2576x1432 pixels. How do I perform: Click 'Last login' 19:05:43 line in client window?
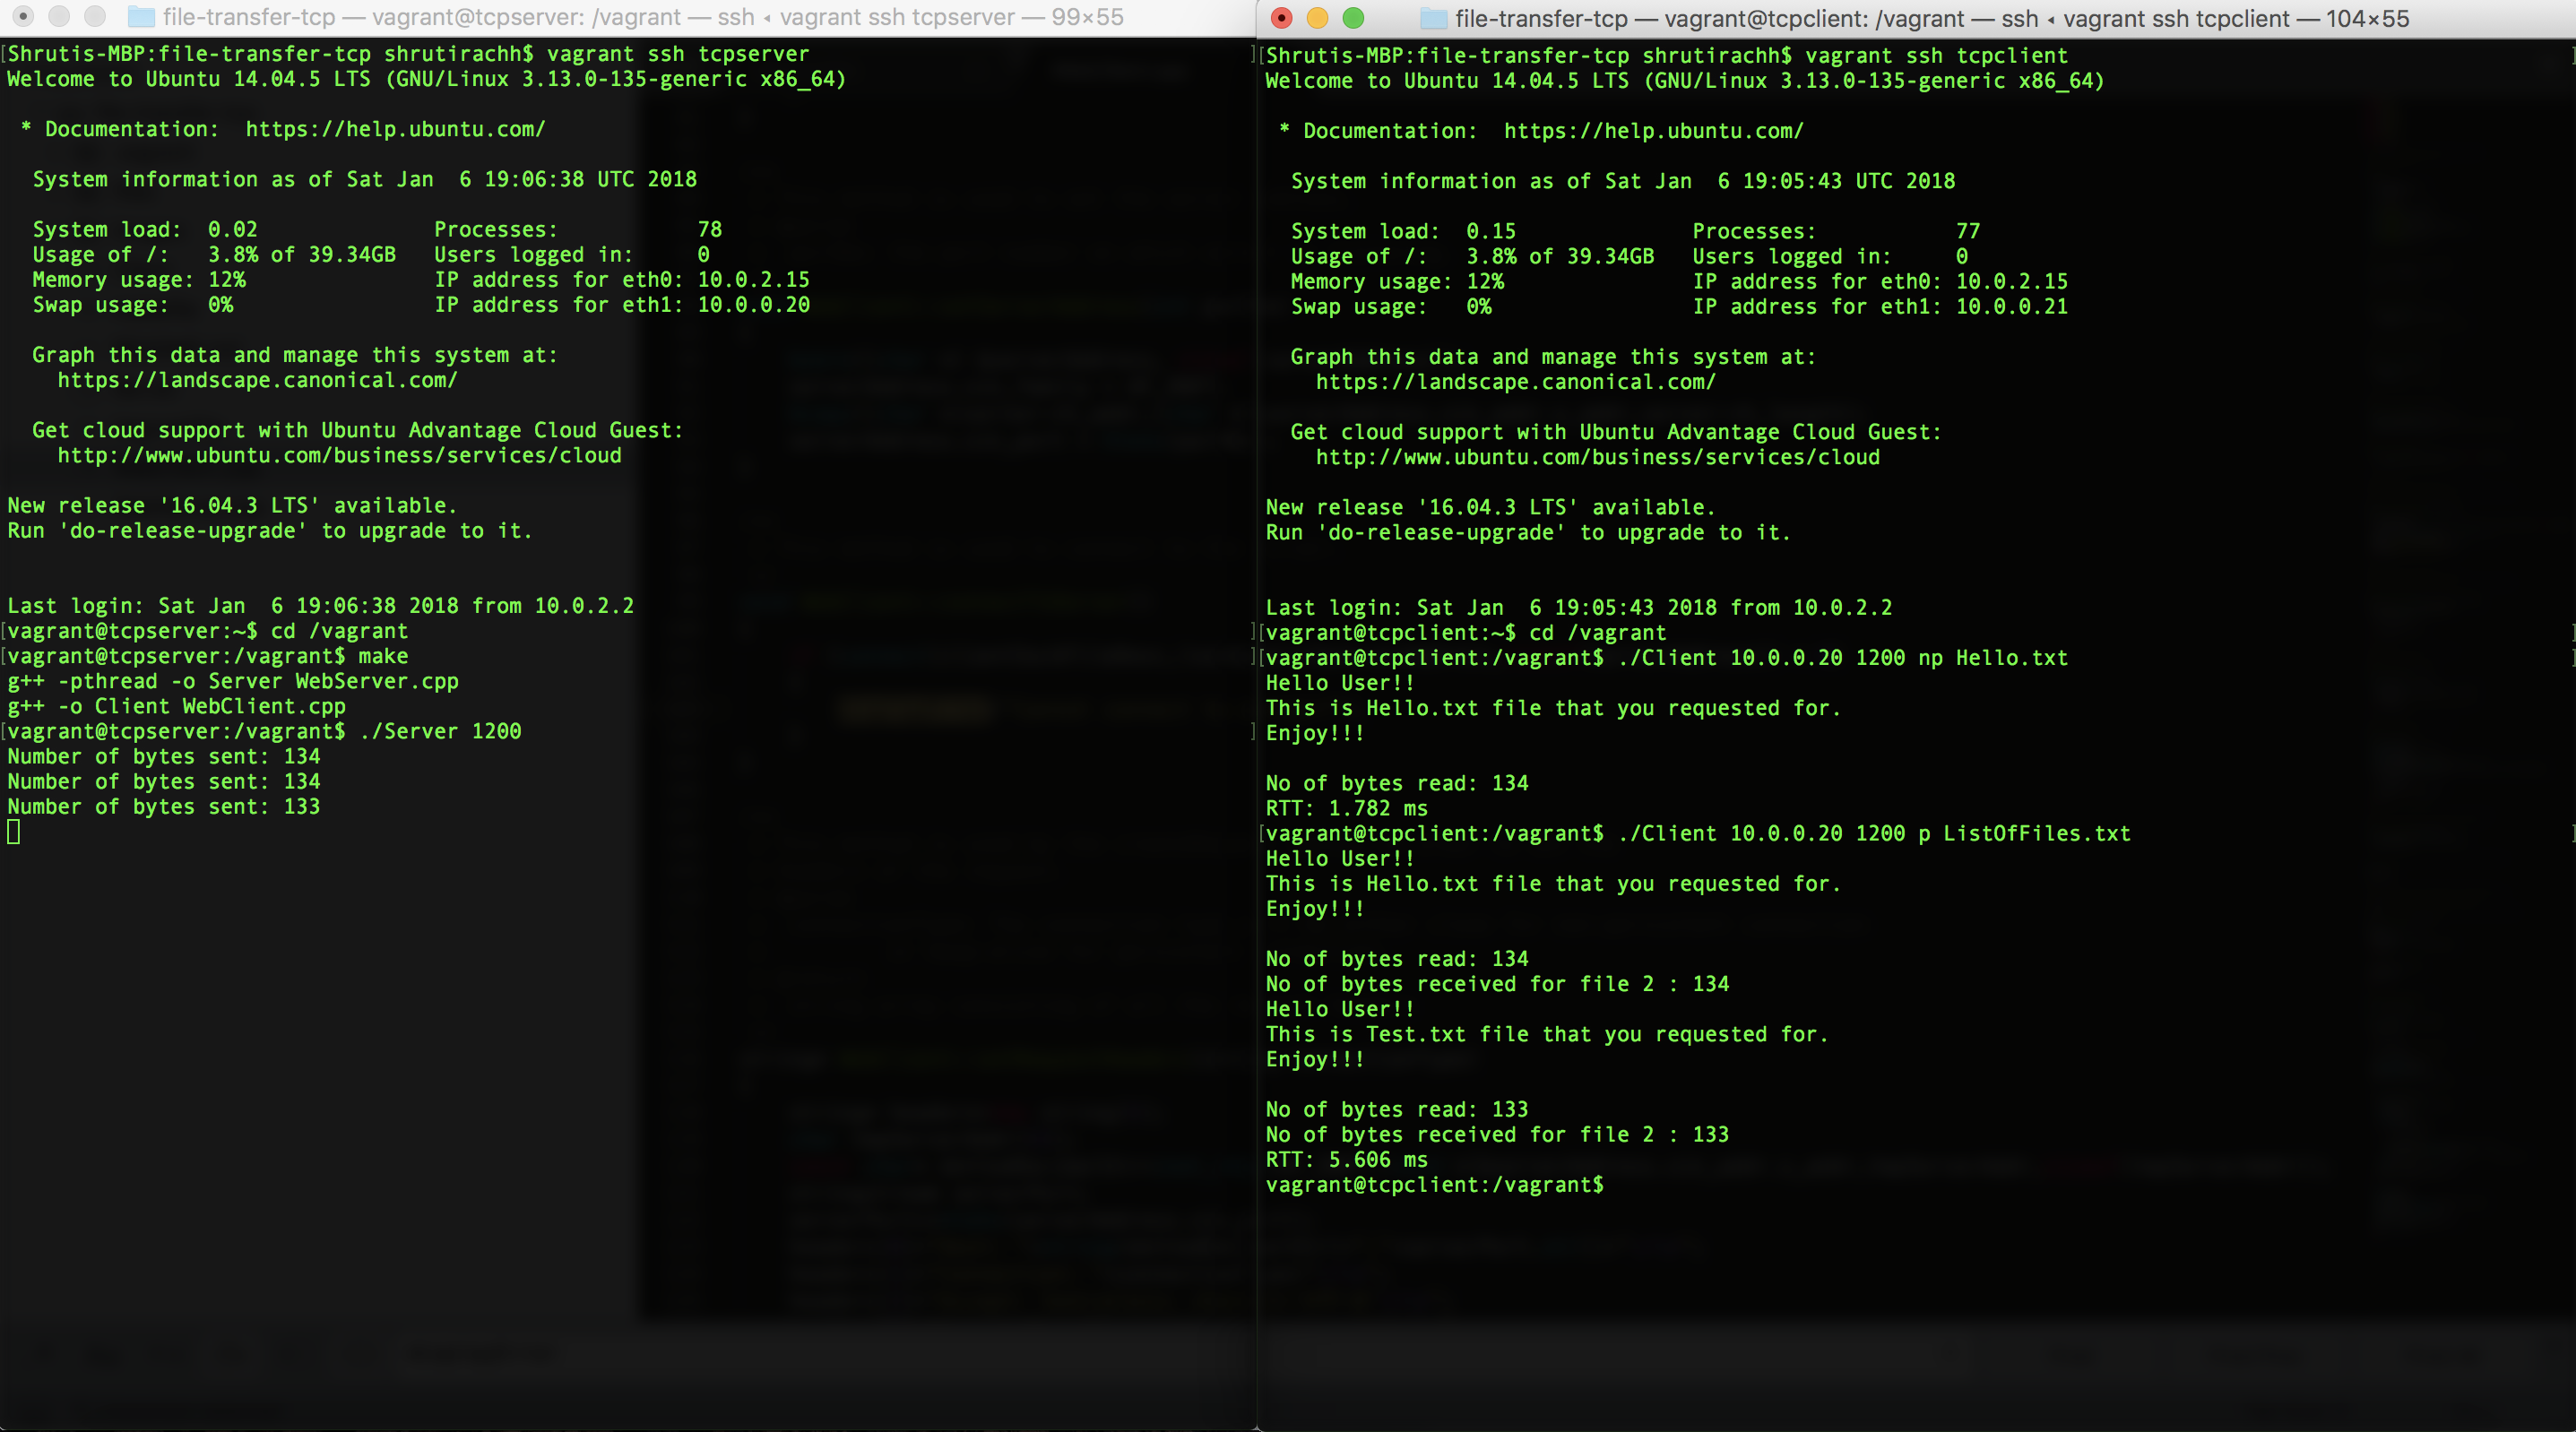(x=1578, y=608)
